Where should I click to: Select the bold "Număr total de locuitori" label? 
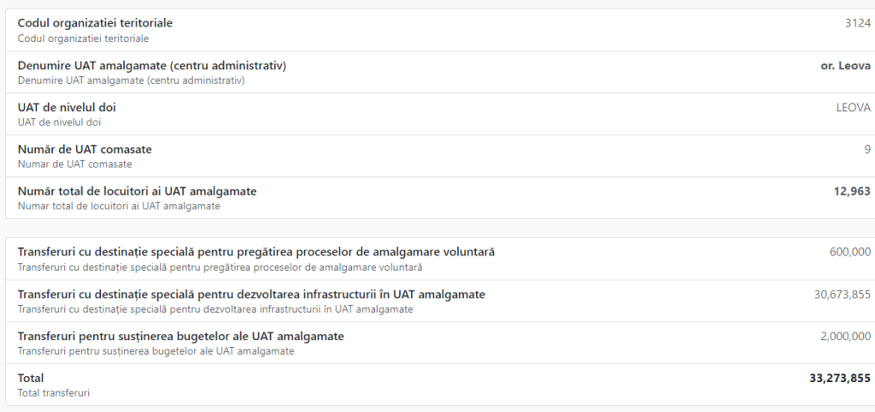point(137,191)
